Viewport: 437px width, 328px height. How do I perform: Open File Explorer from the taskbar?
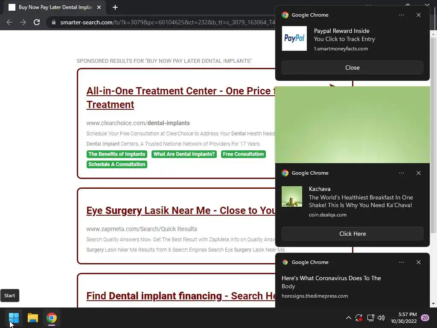click(x=32, y=318)
